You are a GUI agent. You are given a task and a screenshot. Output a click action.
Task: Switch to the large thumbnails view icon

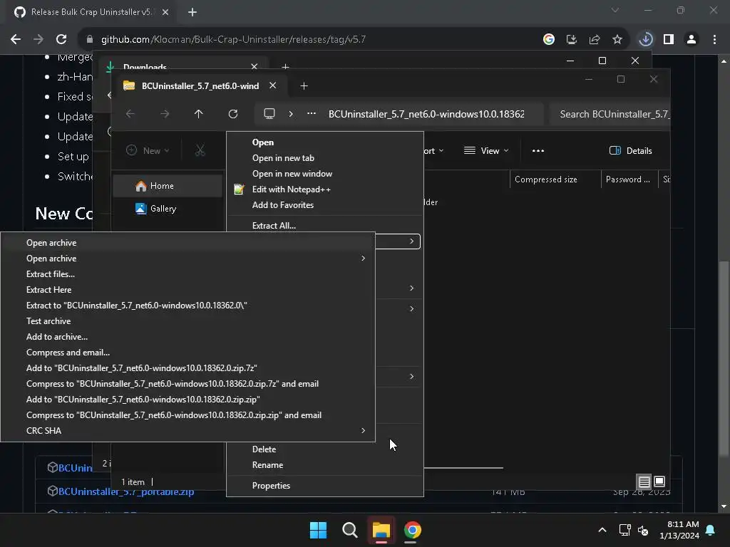point(659,481)
